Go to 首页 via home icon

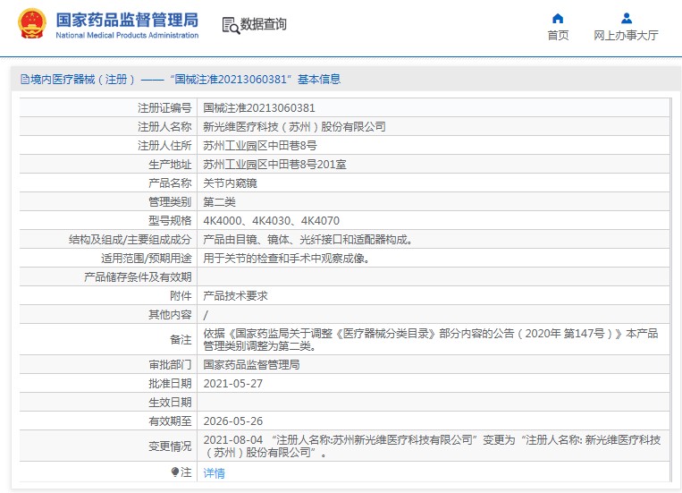coord(558,18)
